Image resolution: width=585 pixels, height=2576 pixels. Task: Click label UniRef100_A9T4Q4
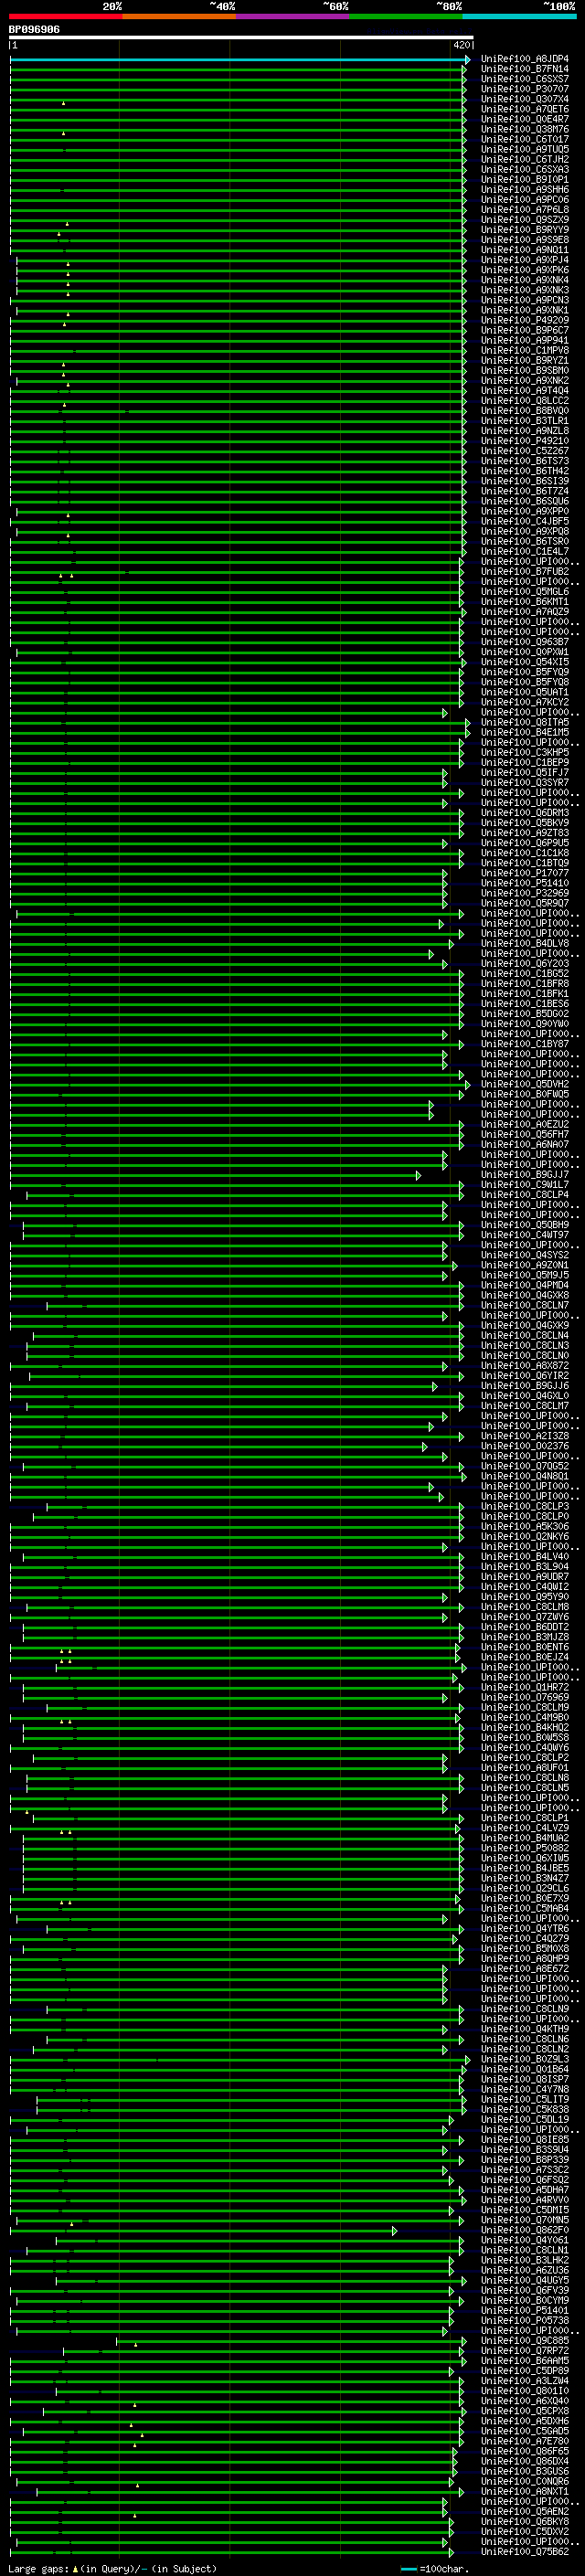pos(525,391)
